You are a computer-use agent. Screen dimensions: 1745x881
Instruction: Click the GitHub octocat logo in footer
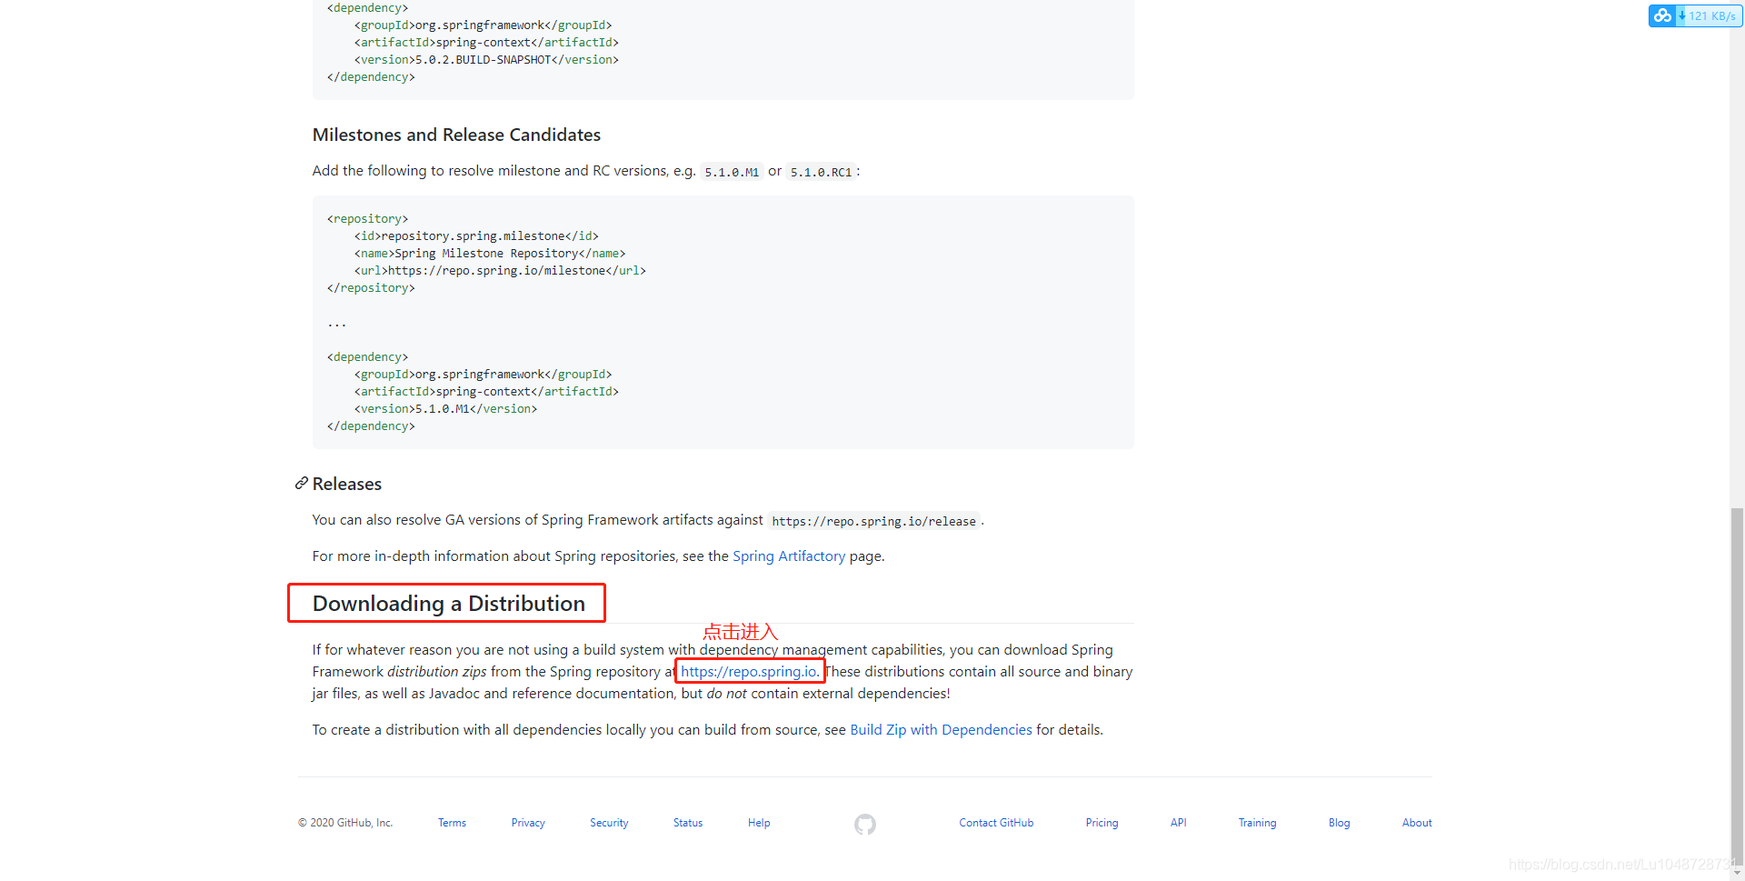tap(864, 824)
